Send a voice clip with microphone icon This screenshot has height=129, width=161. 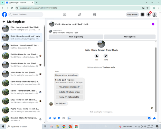tap(50, 118)
